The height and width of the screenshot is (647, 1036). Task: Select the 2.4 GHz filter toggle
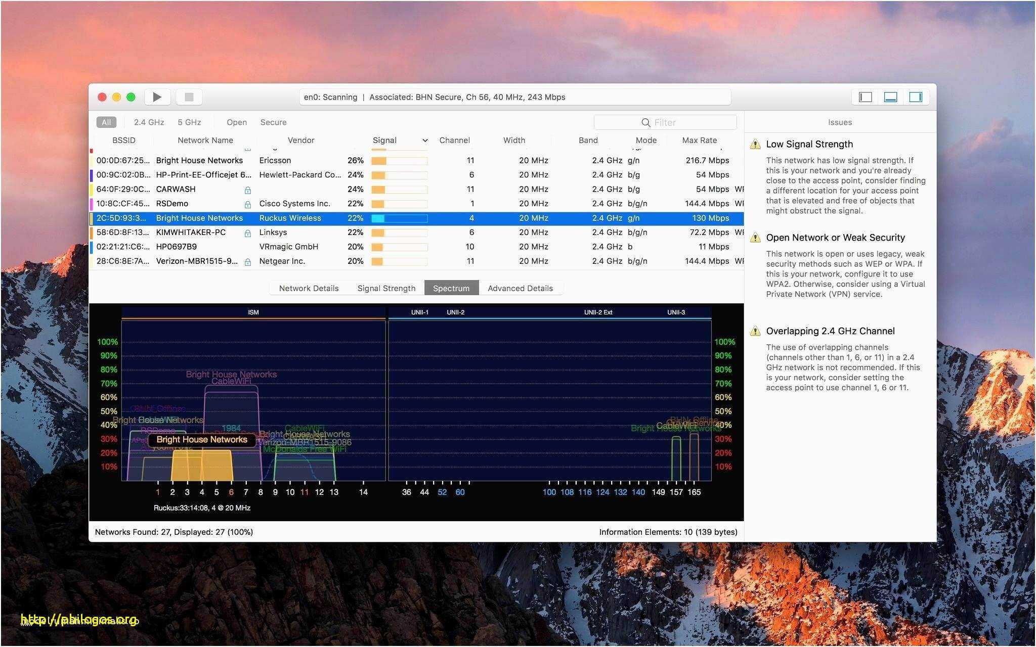click(146, 122)
